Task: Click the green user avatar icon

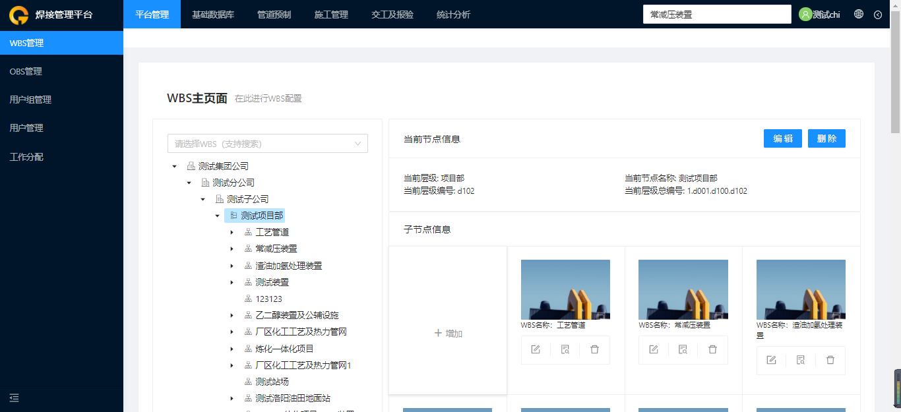Action: pyautogui.click(x=805, y=15)
